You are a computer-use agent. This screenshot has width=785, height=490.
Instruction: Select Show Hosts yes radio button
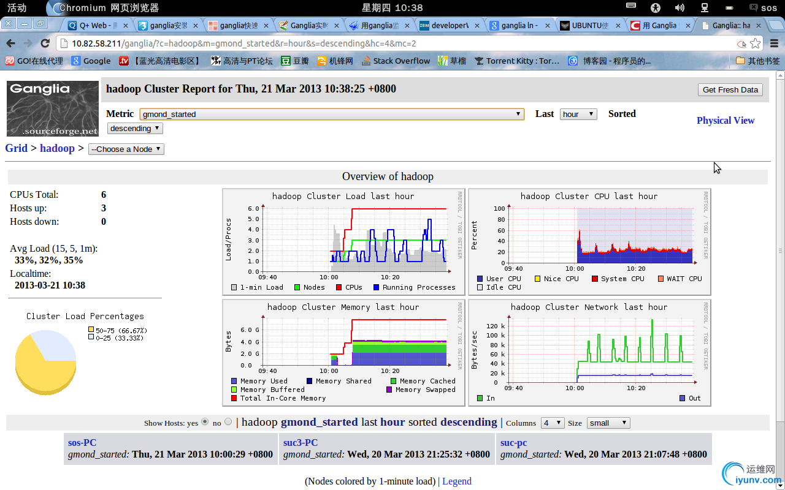[x=205, y=421]
